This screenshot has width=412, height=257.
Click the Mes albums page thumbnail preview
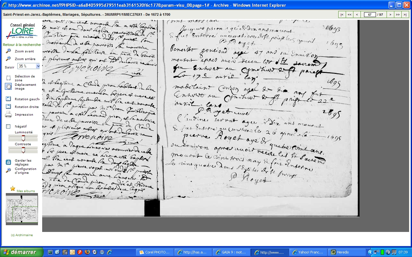click(22, 209)
